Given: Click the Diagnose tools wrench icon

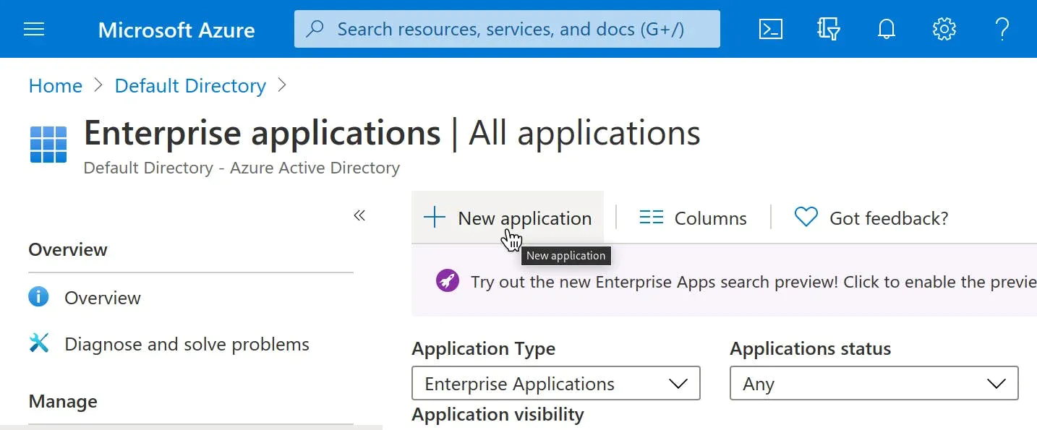Looking at the screenshot, I should tap(38, 343).
